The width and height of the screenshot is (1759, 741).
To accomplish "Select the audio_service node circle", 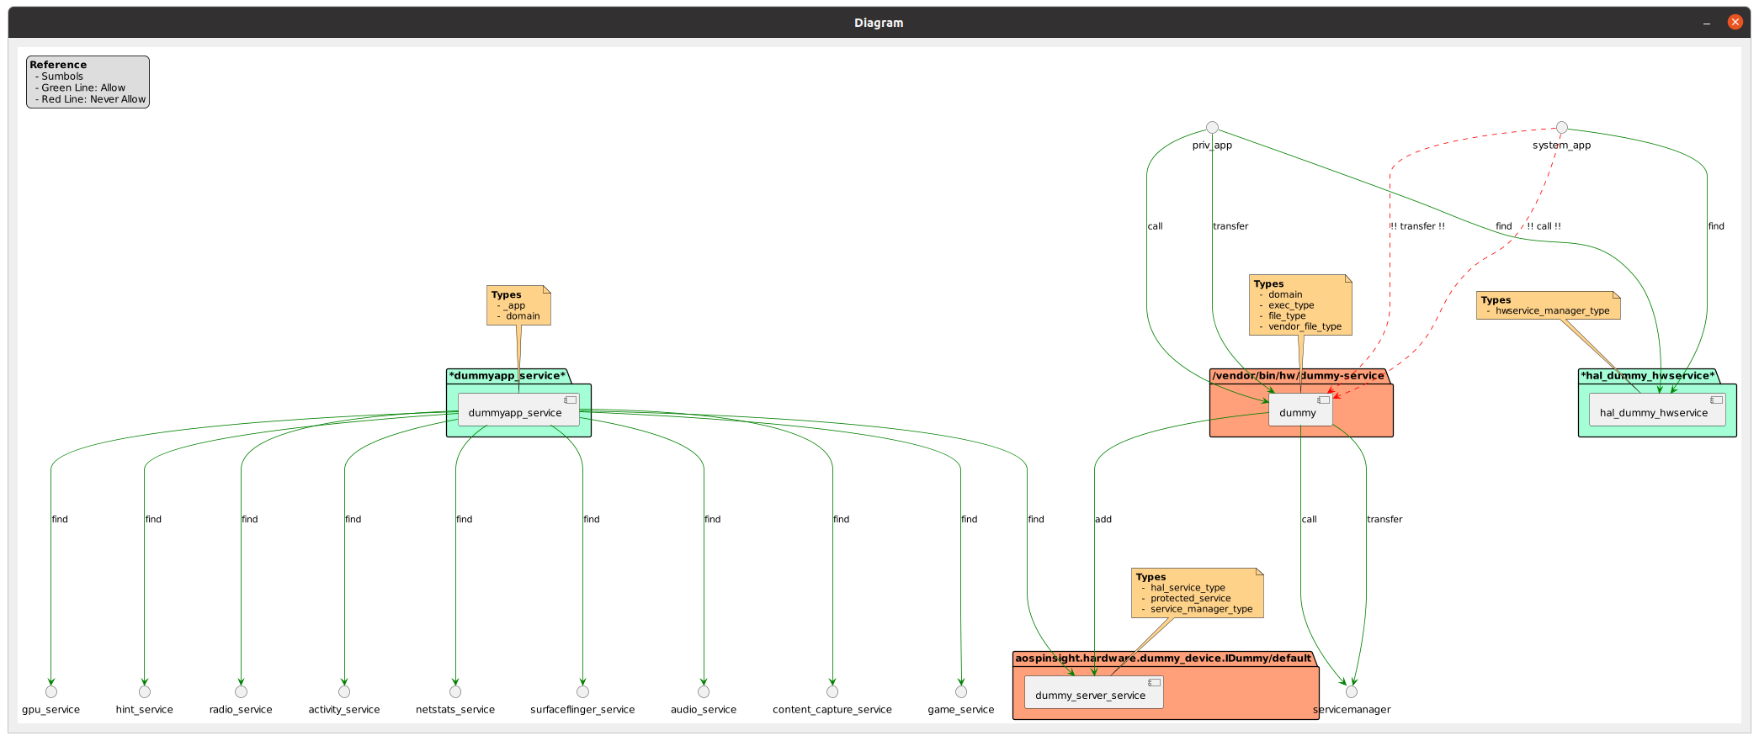I will [x=704, y=691].
